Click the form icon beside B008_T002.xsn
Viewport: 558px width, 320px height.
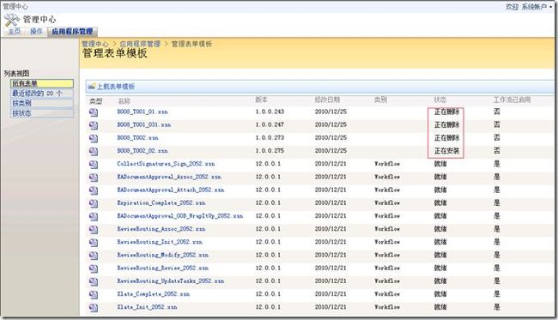point(94,139)
